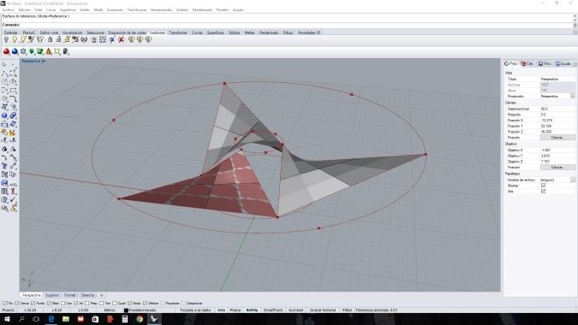Click the Boolean union icon in left toolbar

(x=13, y=115)
